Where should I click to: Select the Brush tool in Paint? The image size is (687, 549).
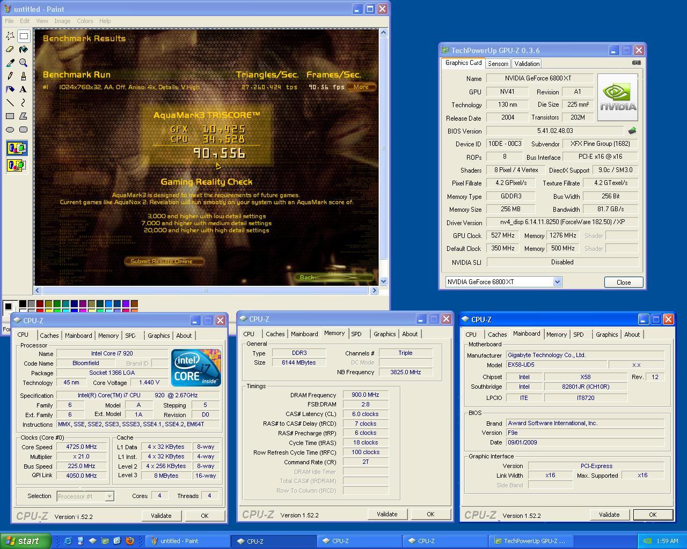pyautogui.click(x=24, y=76)
